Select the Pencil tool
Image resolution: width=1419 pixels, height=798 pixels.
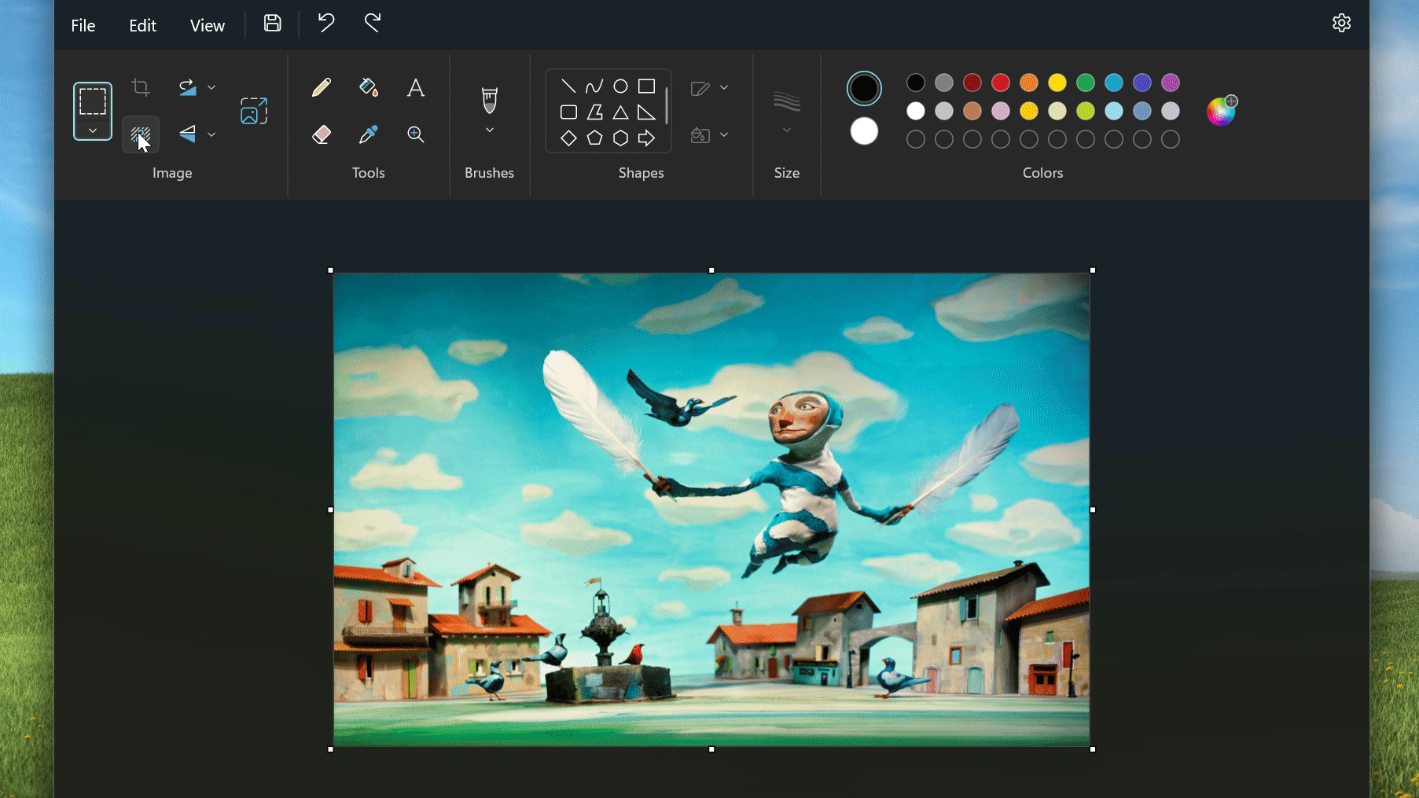click(x=321, y=87)
